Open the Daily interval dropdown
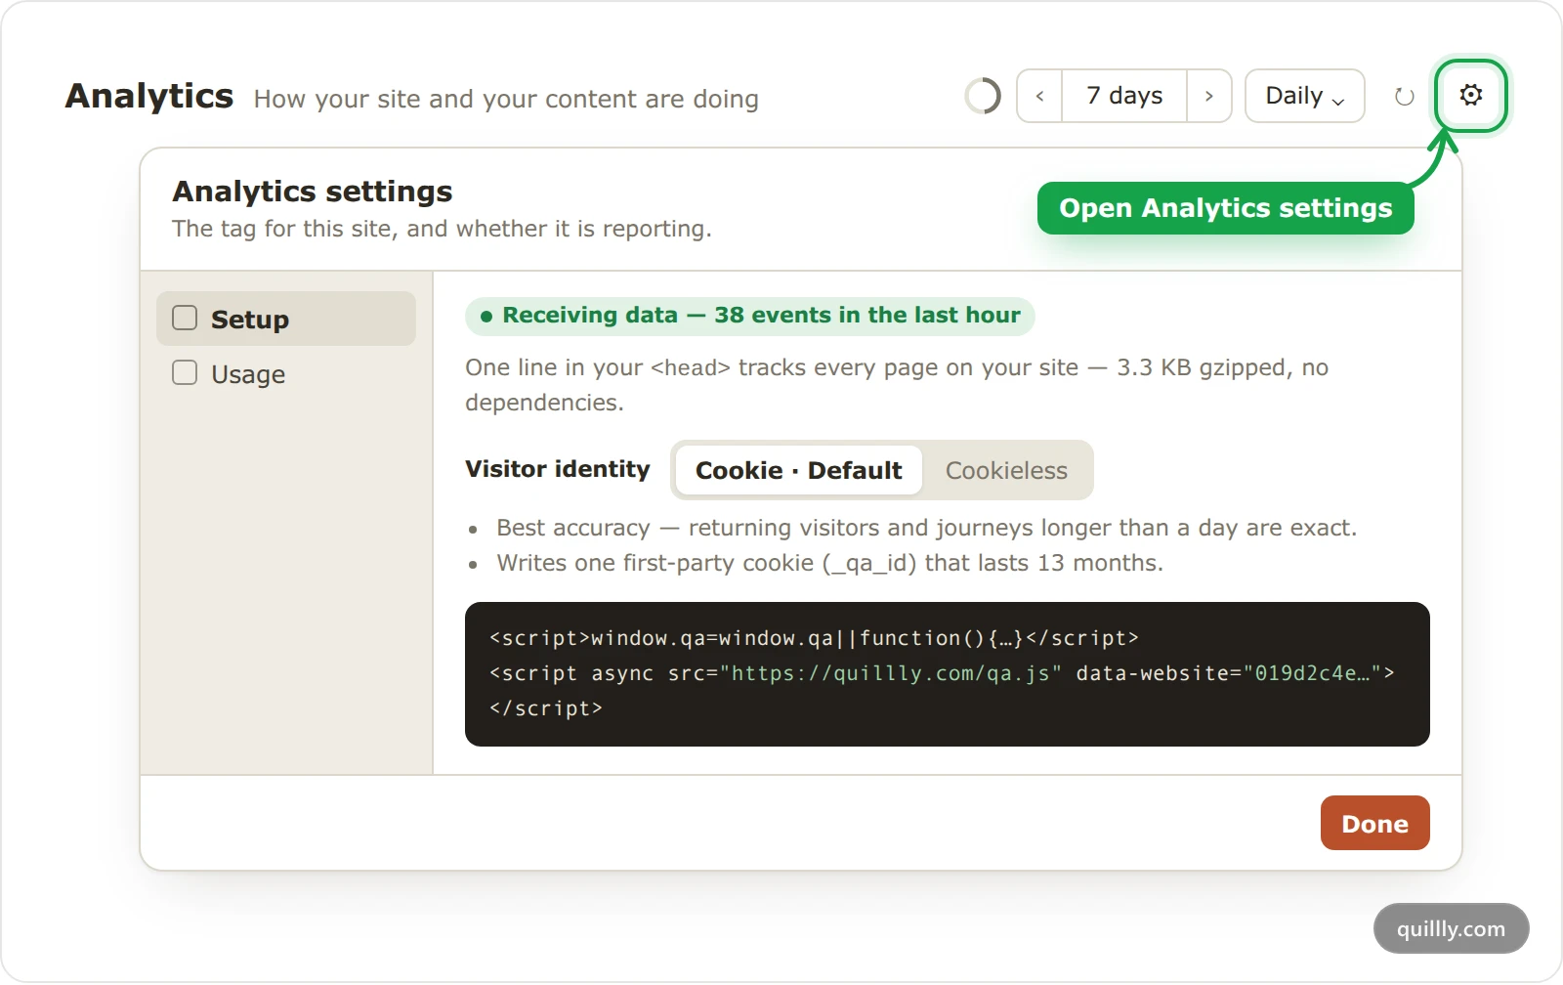1563x985 pixels. pyautogui.click(x=1304, y=96)
